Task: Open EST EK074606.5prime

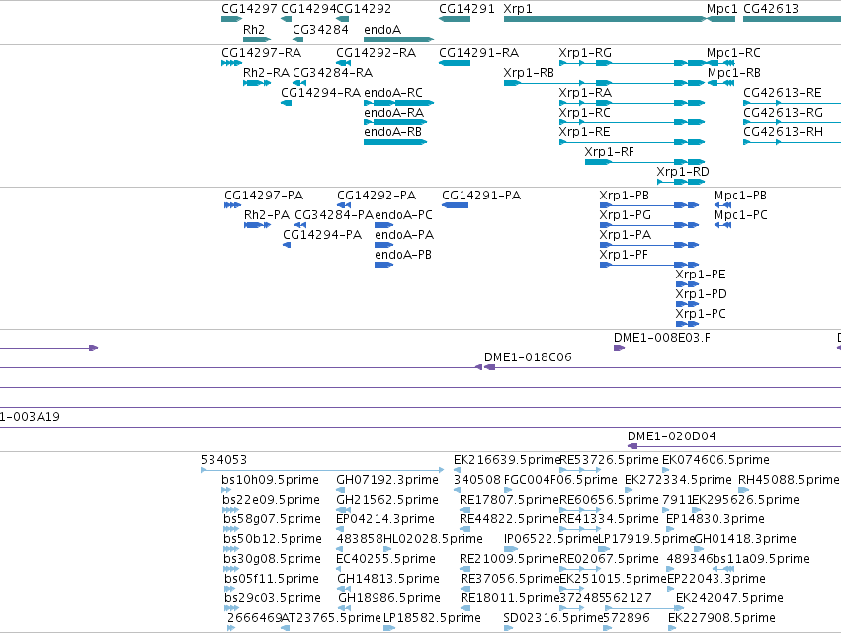Action: point(715,460)
